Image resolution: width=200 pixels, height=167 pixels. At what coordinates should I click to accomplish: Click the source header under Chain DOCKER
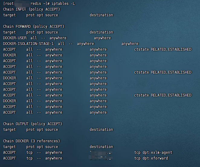(x=51, y=147)
